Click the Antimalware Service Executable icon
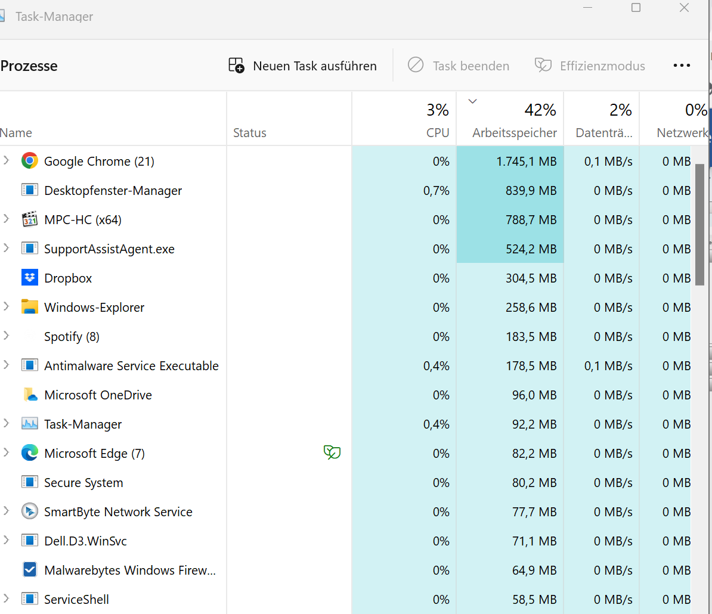This screenshot has height=614, width=712. click(x=29, y=365)
